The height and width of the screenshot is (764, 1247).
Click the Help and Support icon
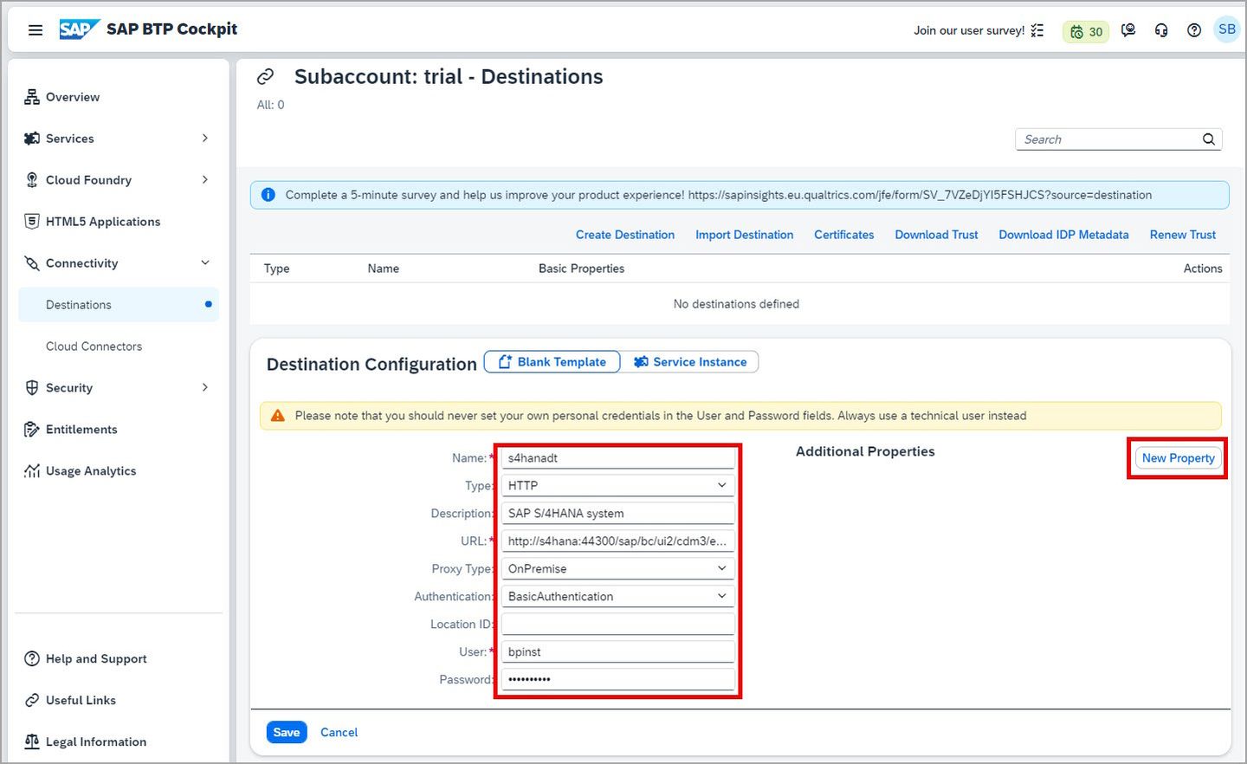32,659
